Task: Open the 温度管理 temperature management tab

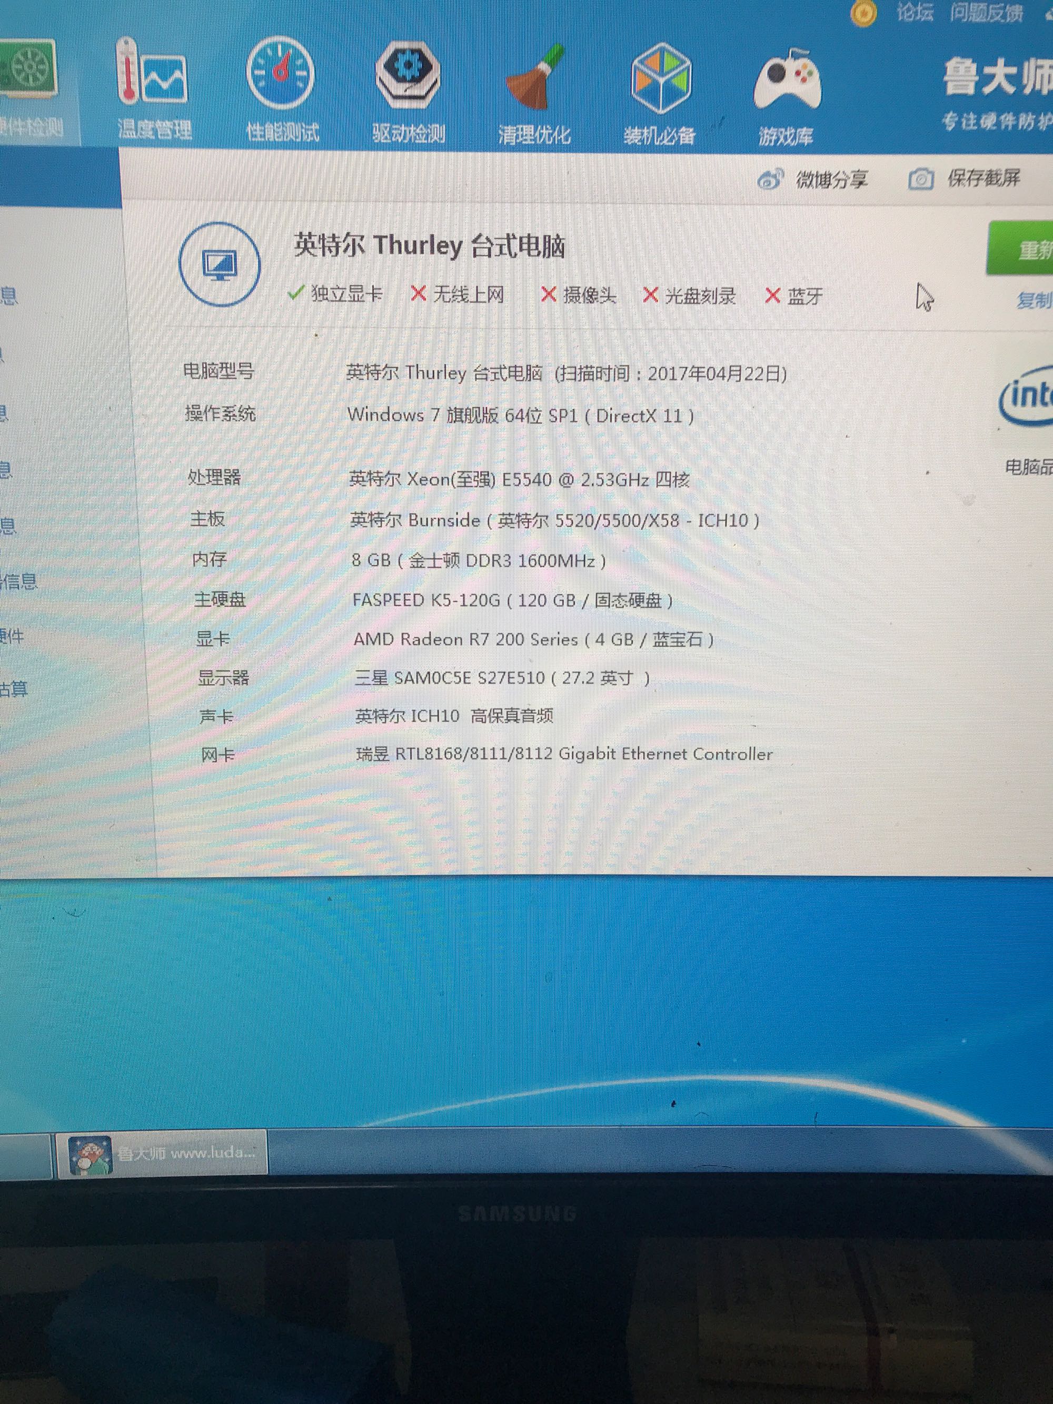Action: (154, 89)
